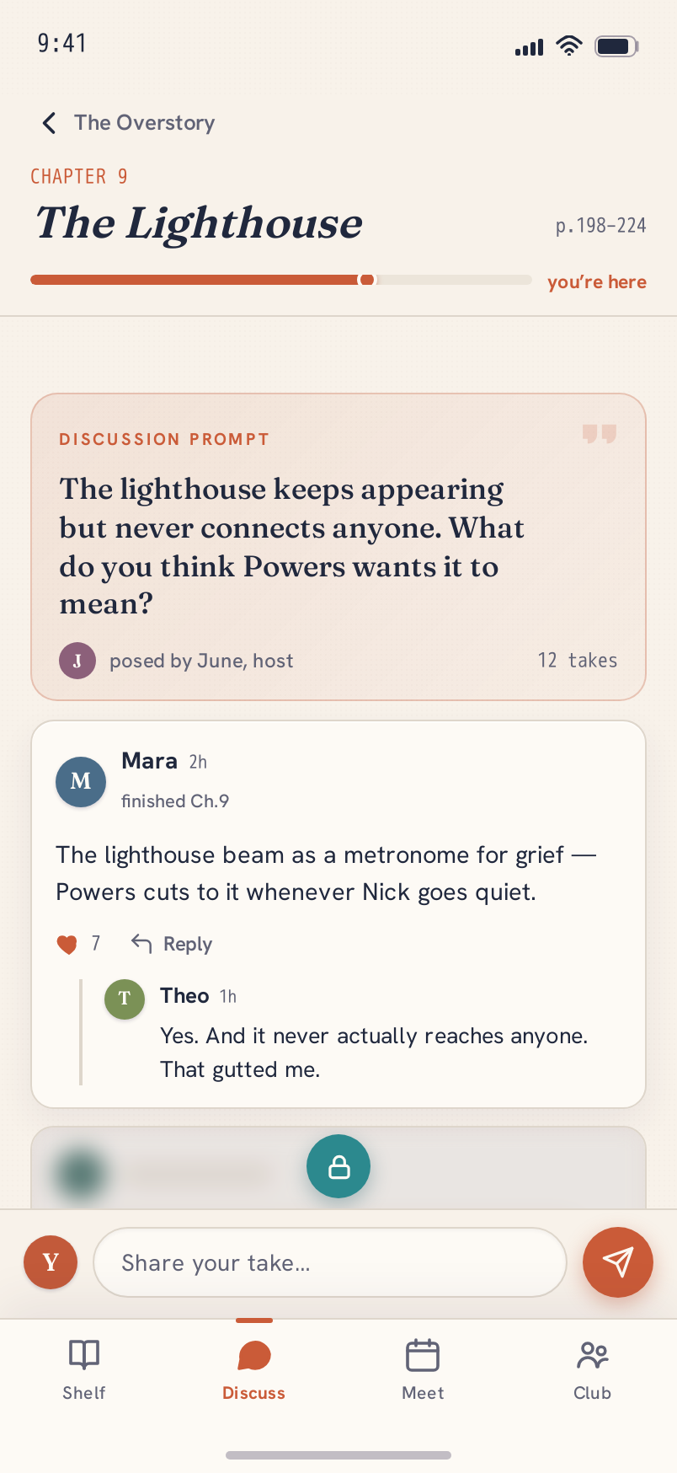Switch to the Meet tab
Viewport: 677px width, 1473px height.
(423, 1369)
